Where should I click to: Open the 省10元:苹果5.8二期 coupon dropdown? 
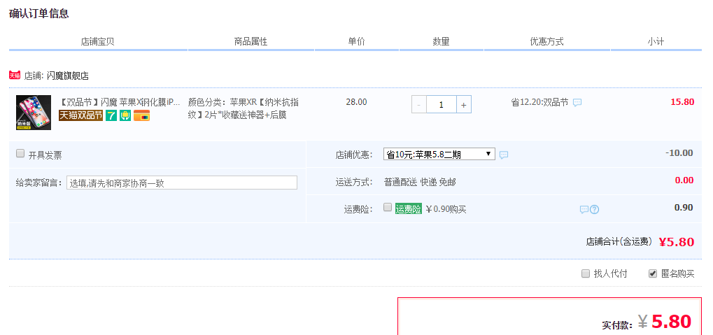pyautogui.click(x=439, y=154)
